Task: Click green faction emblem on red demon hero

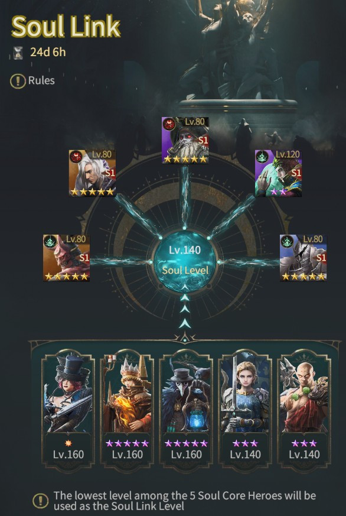Action: pyautogui.click(x=50, y=242)
